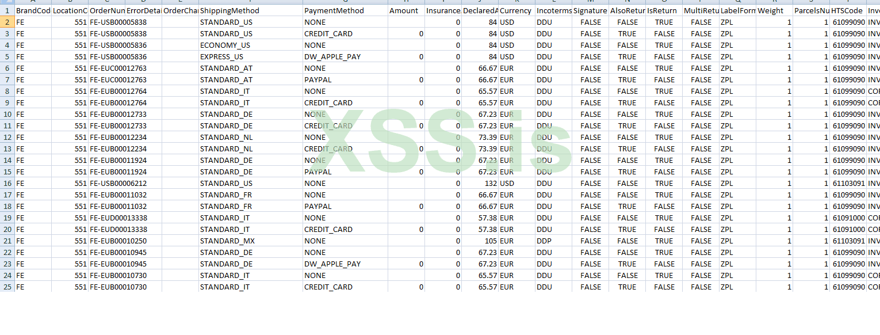Click the Currency header cell

click(x=516, y=10)
